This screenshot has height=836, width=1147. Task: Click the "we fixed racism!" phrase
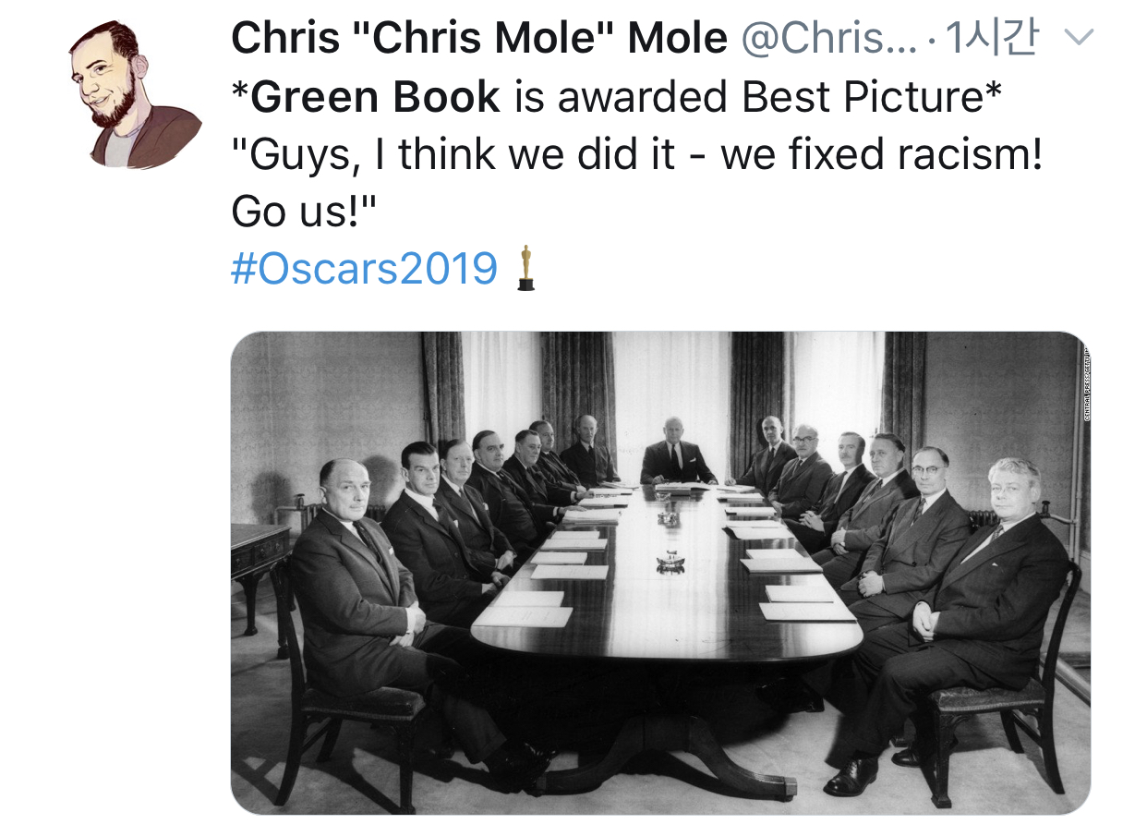point(881,156)
